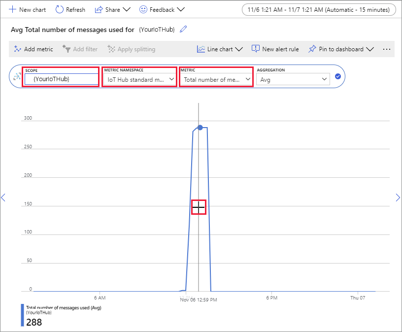Click the smiley Feedback icon

(143, 9)
